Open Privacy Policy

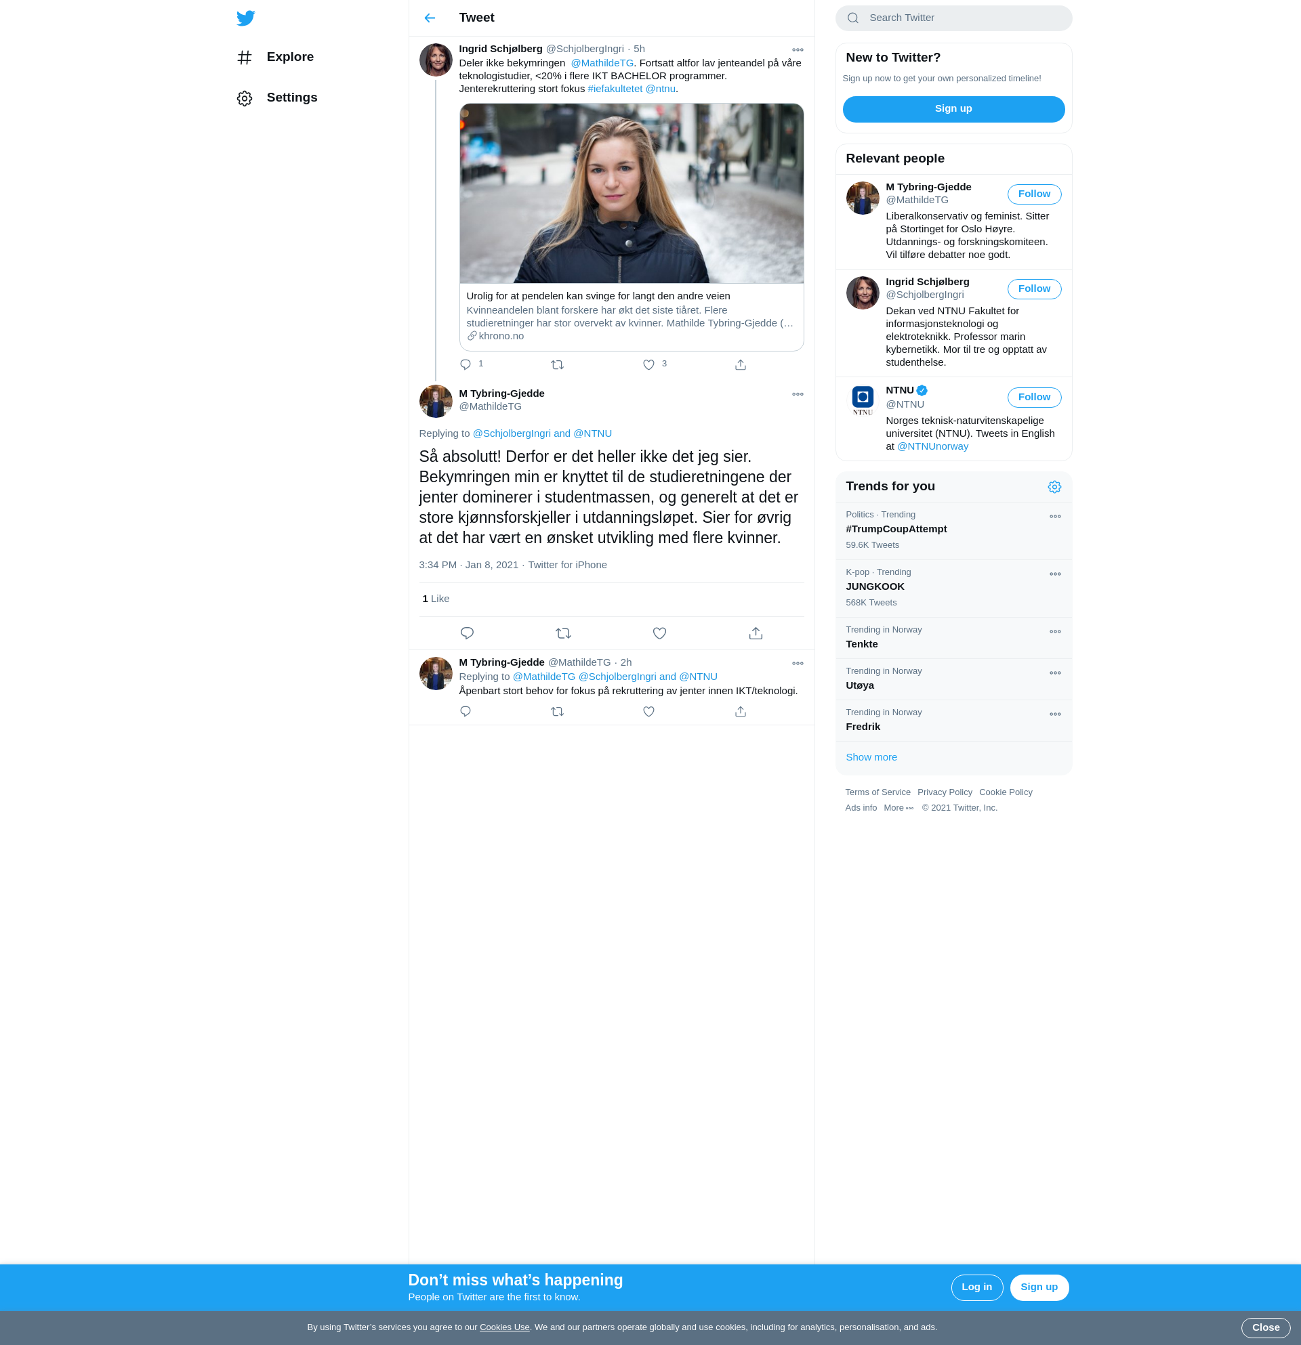(x=944, y=792)
